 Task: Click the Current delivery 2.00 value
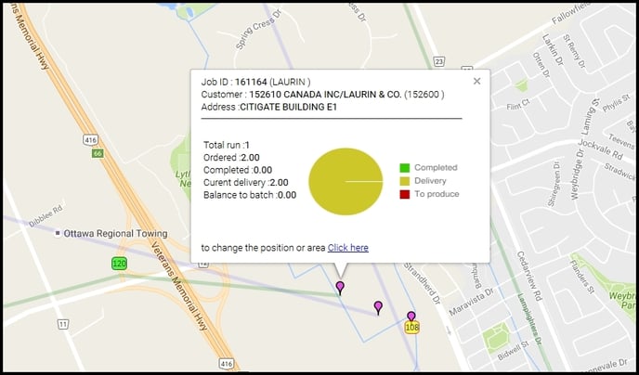(x=279, y=183)
